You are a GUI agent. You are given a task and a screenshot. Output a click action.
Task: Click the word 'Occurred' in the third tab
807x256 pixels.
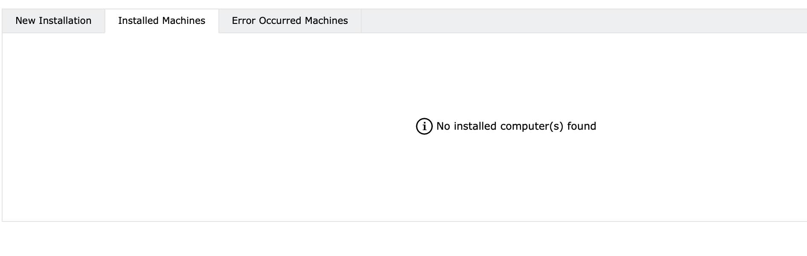[280, 21]
